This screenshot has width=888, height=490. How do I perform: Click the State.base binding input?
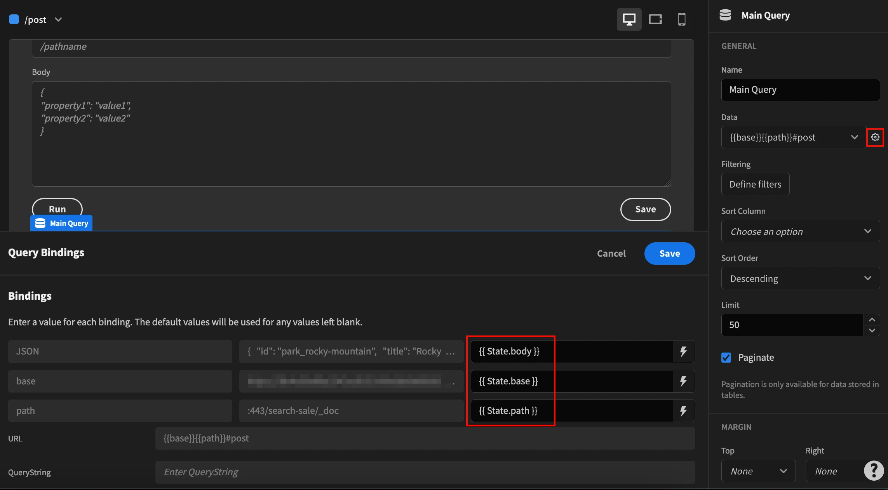(x=572, y=381)
